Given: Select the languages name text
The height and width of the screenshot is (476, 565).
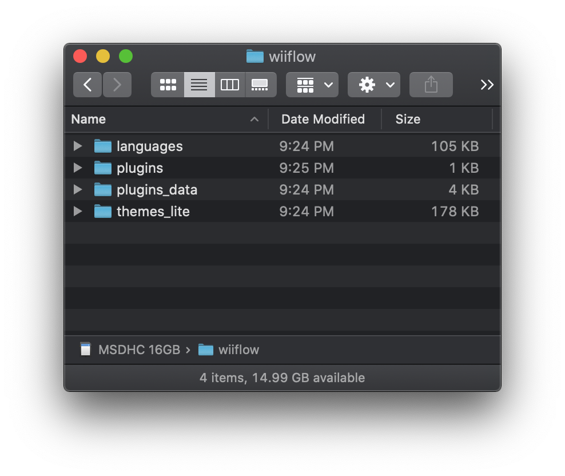Looking at the screenshot, I should click(149, 146).
